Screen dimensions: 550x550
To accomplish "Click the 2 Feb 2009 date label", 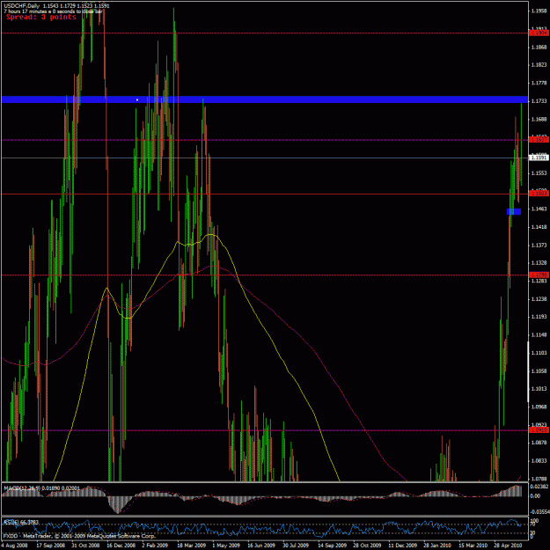I will click(x=155, y=546).
